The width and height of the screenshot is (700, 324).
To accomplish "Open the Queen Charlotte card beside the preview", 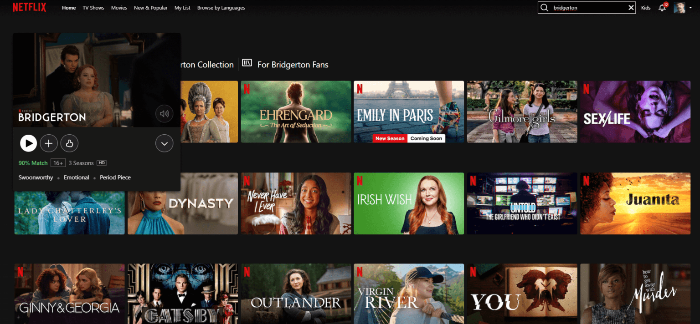I will coord(209,112).
